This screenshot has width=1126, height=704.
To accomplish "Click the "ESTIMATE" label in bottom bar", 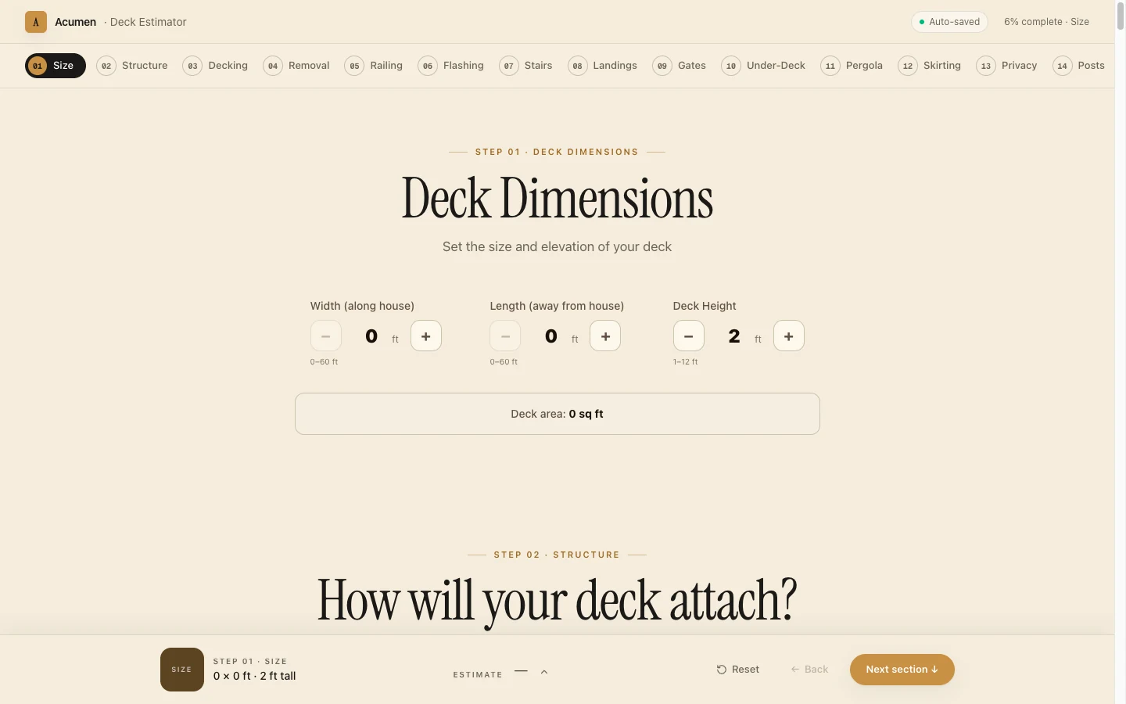I will pos(478,674).
